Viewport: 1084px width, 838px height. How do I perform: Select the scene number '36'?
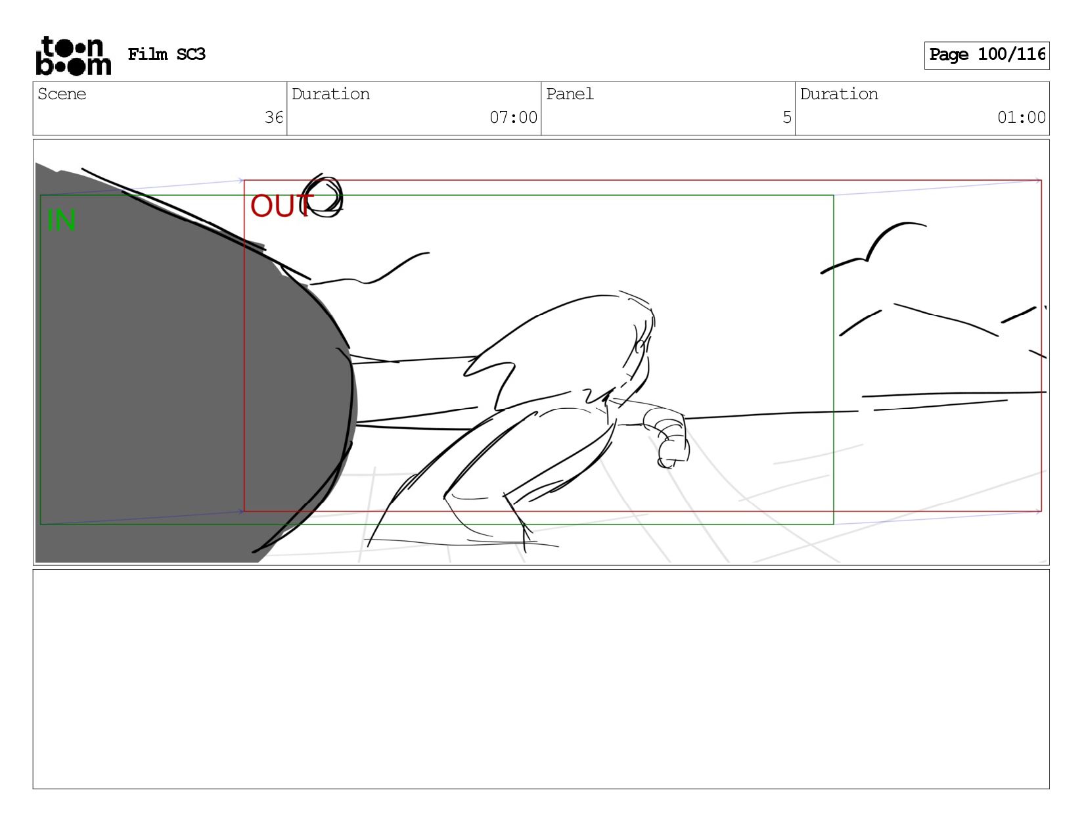pos(273,118)
